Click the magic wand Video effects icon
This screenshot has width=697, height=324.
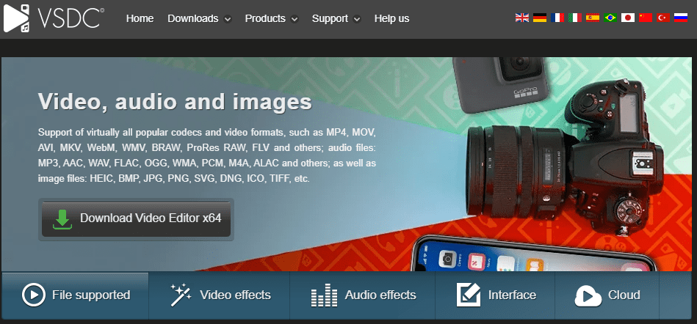[x=181, y=295]
